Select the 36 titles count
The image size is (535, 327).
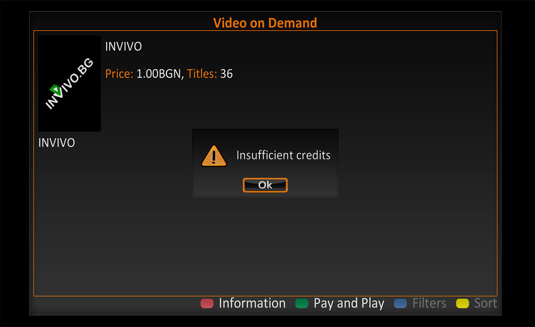[226, 74]
